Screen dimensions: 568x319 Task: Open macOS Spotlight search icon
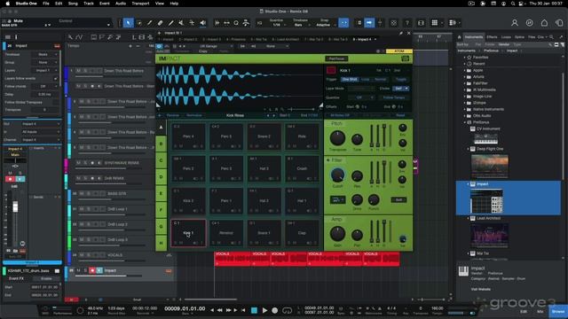513,4
